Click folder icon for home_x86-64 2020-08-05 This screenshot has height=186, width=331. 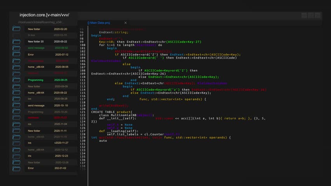pos(16,67)
